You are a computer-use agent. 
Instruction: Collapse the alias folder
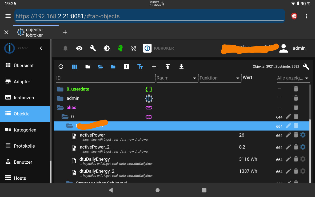pos(60,108)
